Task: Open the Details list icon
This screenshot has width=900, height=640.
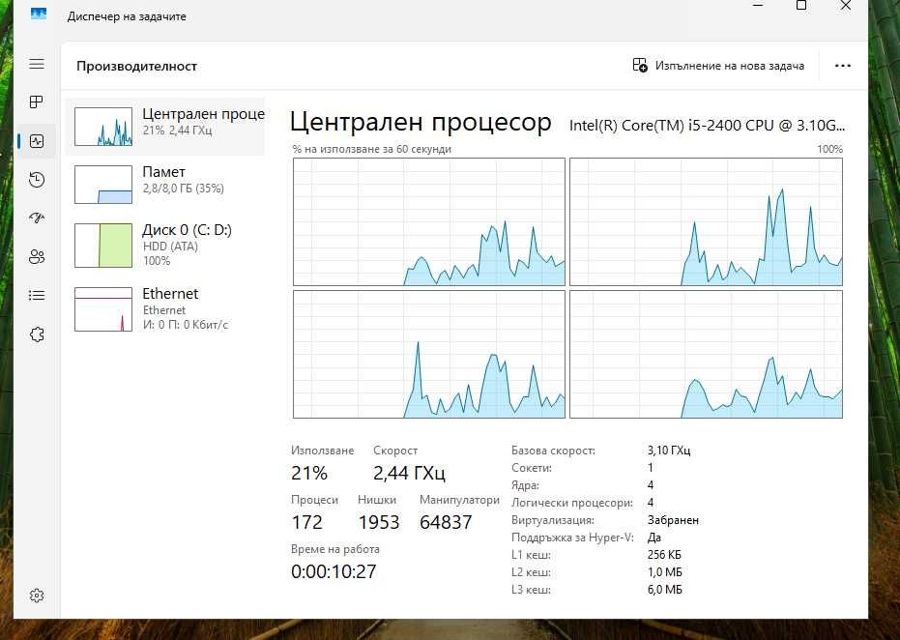Action: click(37, 295)
